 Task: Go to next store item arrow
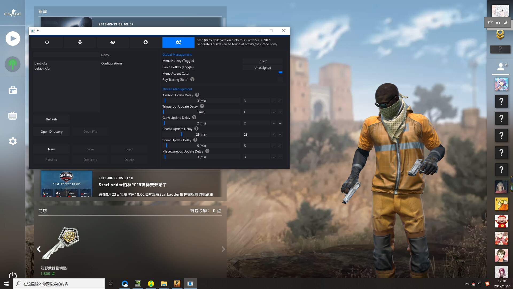click(x=223, y=249)
